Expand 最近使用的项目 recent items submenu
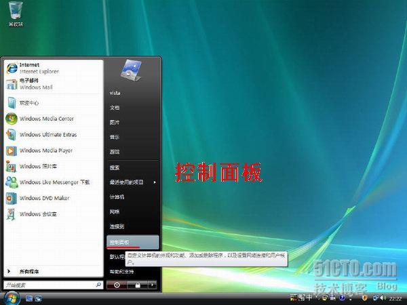407x305 pixels. click(x=132, y=182)
